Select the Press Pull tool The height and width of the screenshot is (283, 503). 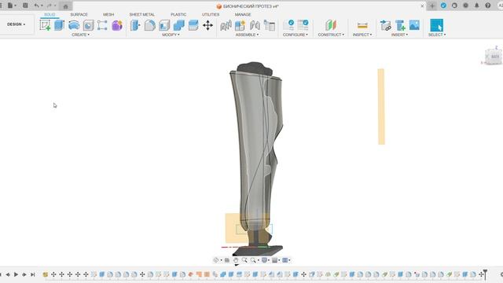tap(135, 25)
